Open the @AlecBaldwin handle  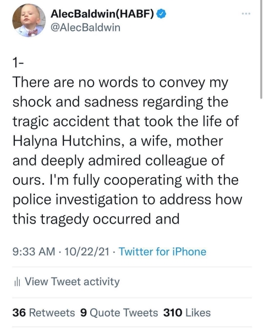point(85,28)
